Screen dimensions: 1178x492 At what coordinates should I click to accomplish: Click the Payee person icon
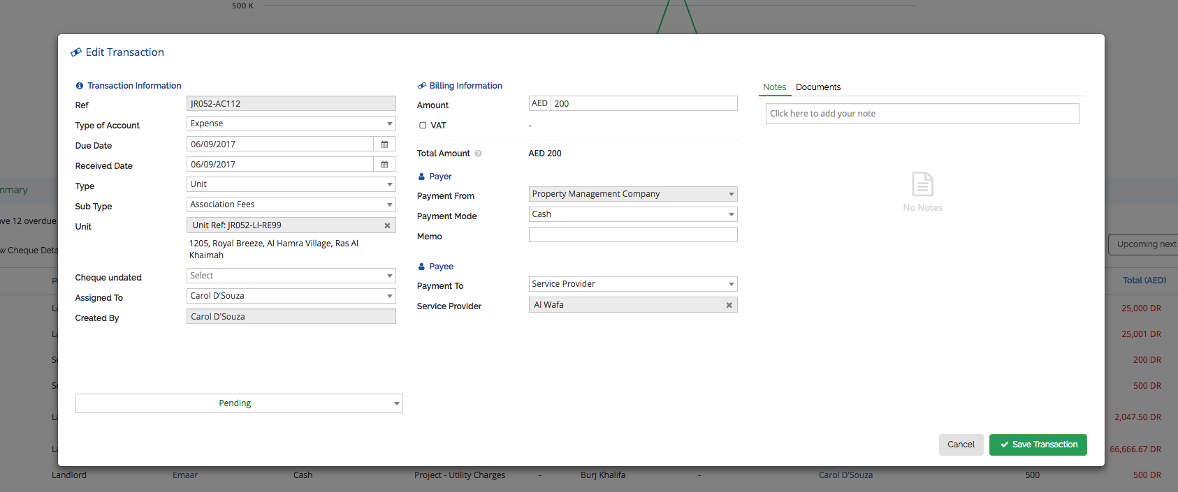point(421,267)
